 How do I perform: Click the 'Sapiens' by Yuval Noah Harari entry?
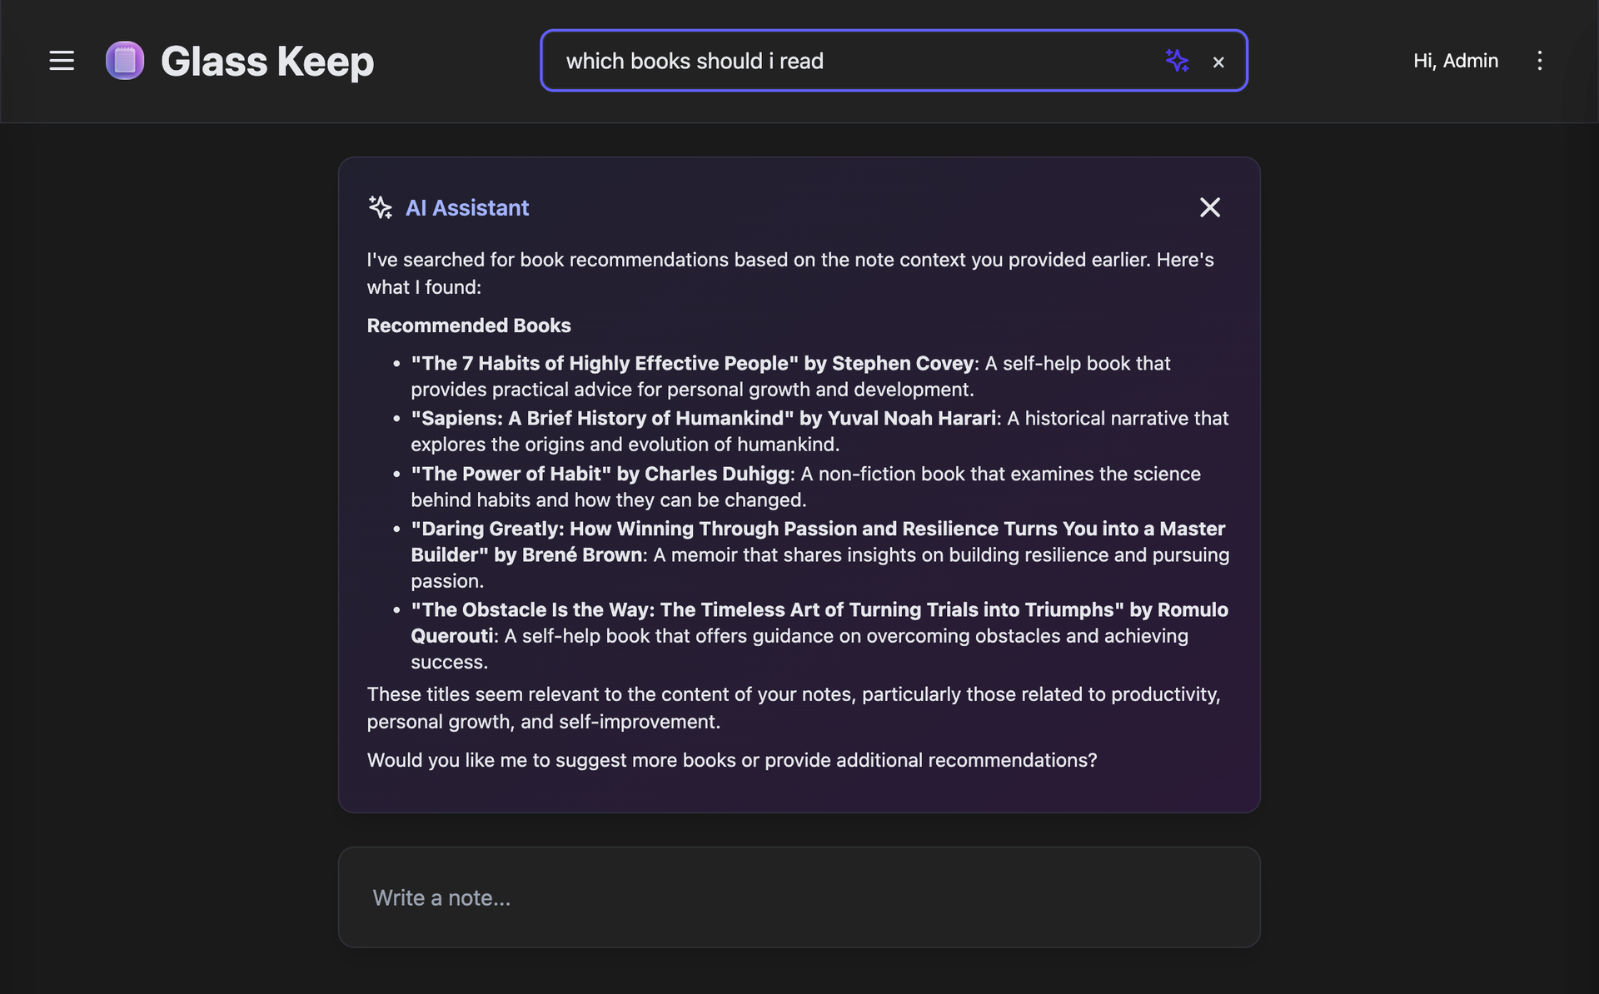[819, 431]
